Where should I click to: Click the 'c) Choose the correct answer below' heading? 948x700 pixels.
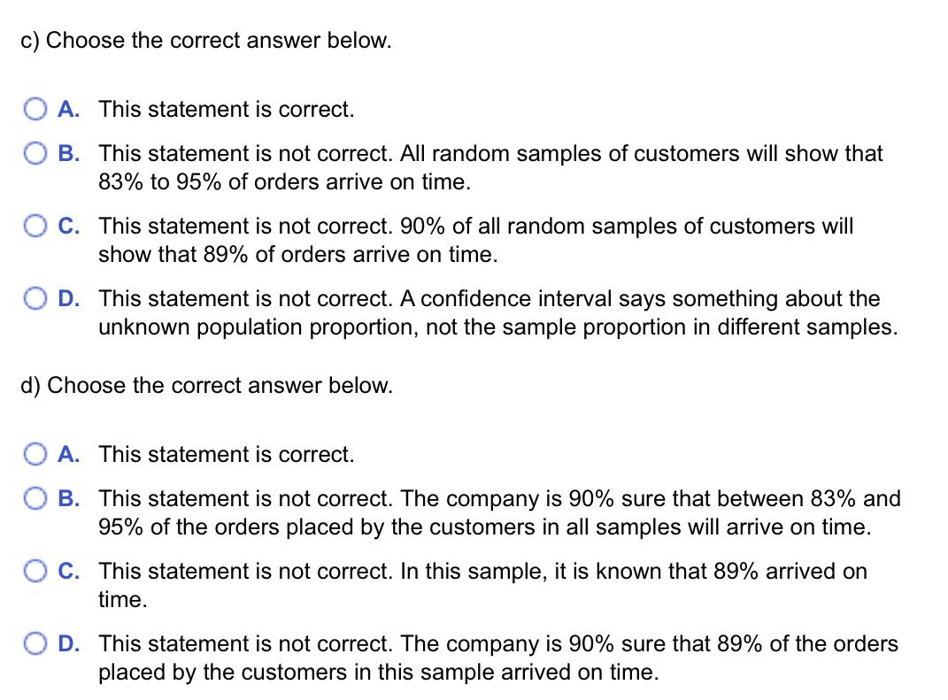(206, 41)
